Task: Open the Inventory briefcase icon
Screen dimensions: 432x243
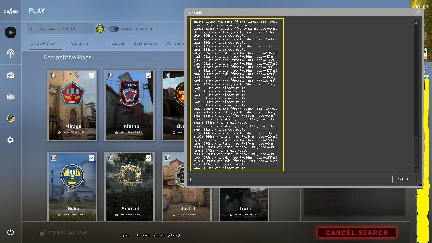Action: click(x=10, y=75)
